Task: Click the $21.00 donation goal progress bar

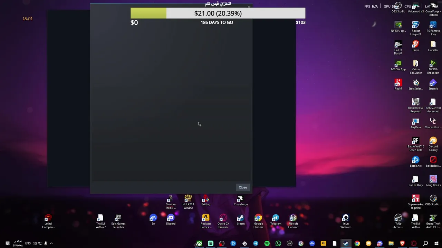Action: click(218, 13)
